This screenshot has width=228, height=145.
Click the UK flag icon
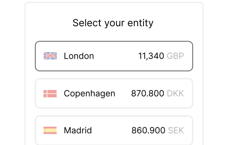coord(50,56)
